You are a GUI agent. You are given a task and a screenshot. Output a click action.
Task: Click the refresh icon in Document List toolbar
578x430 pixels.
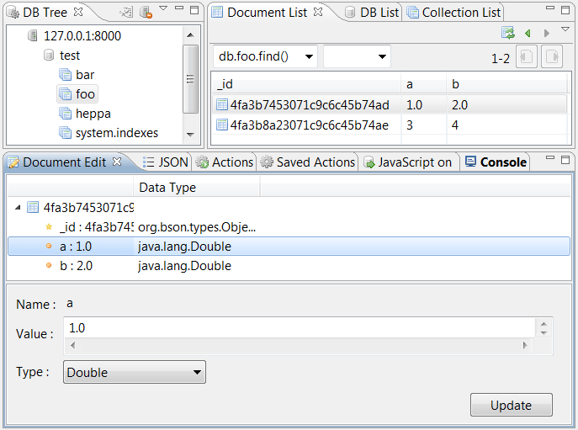[508, 33]
